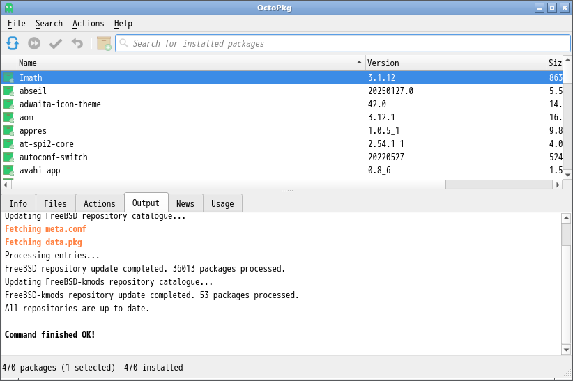Click package list scrollbar up arrow
The height and width of the screenshot is (381, 573).
(567, 60)
